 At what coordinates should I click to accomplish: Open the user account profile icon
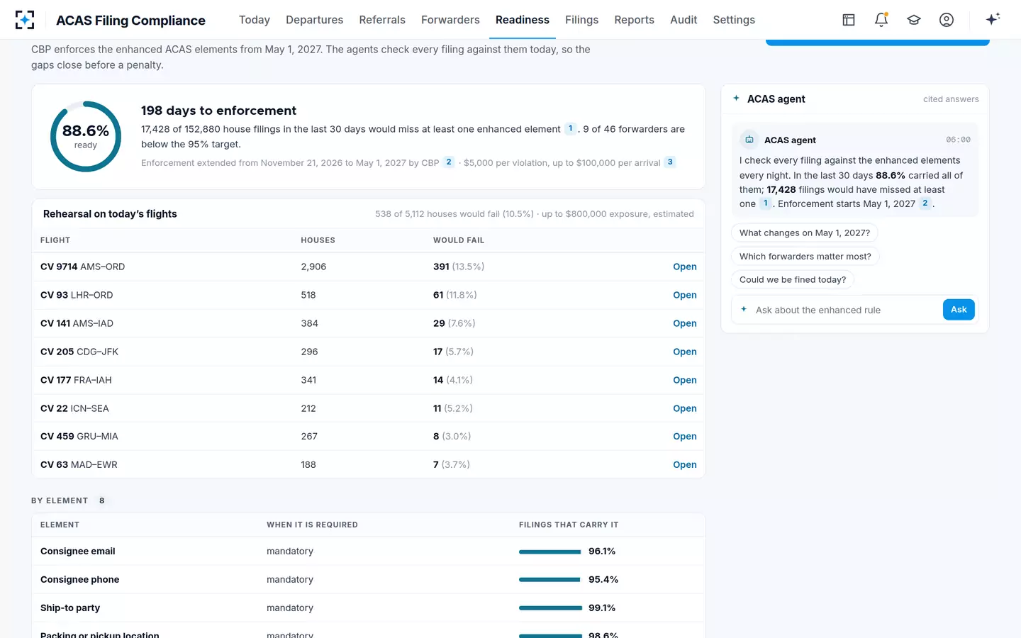tap(947, 20)
